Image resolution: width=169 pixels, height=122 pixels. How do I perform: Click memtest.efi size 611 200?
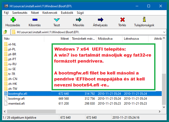[x=64, y=104]
